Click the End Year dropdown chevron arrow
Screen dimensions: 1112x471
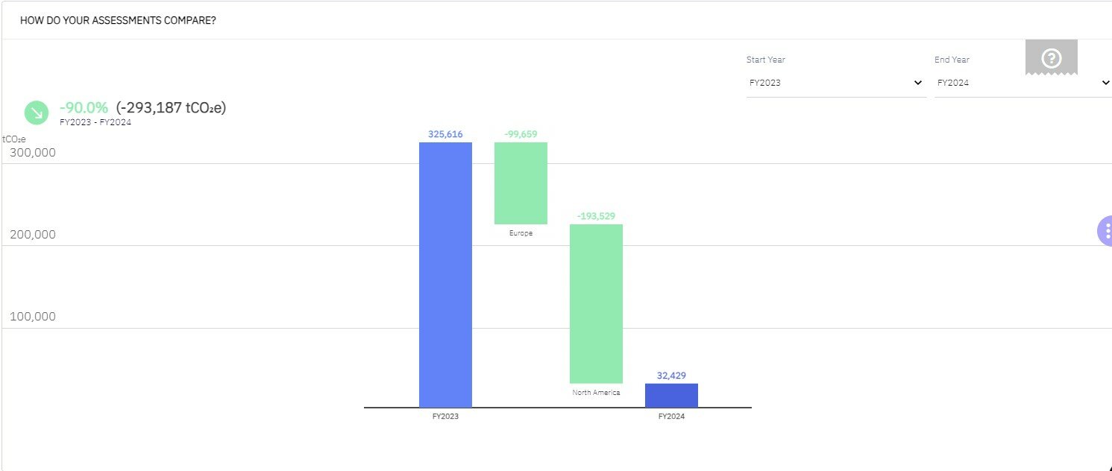tap(1105, 83)
